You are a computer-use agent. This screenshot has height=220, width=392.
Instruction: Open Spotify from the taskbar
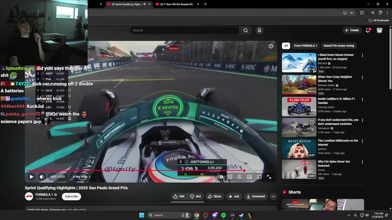(224, 215)
